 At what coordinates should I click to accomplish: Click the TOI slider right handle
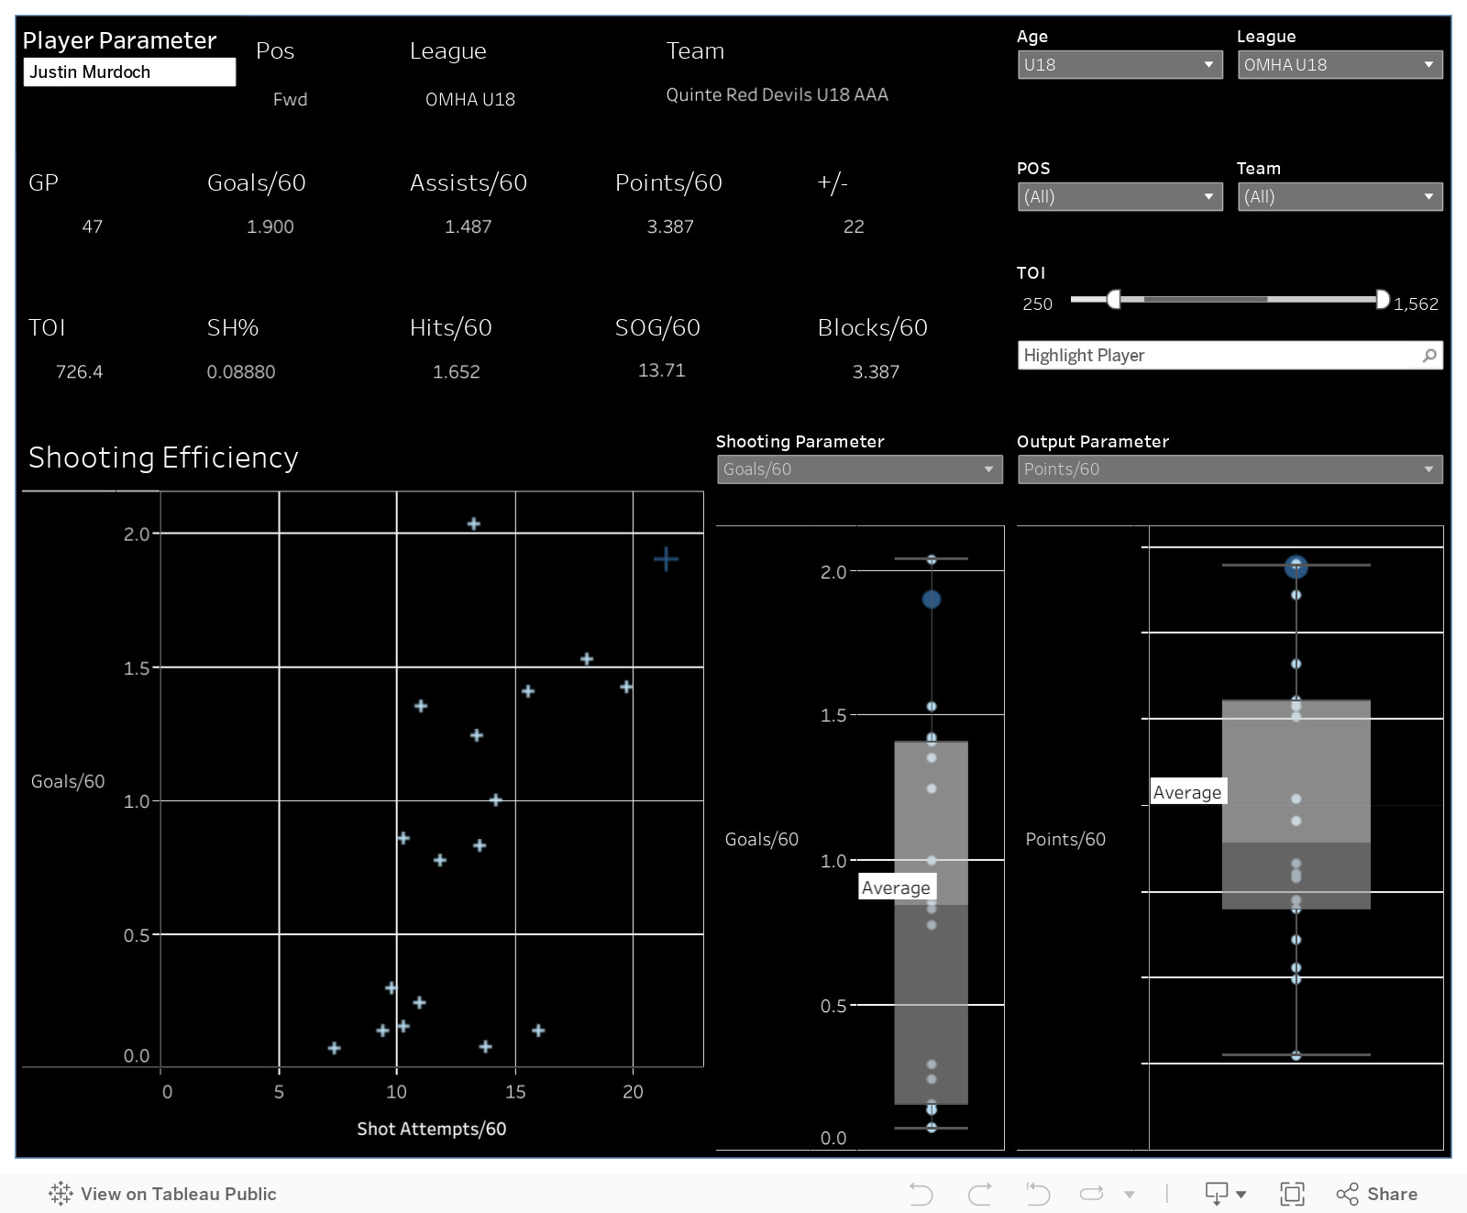click(x=1383, y=299)
